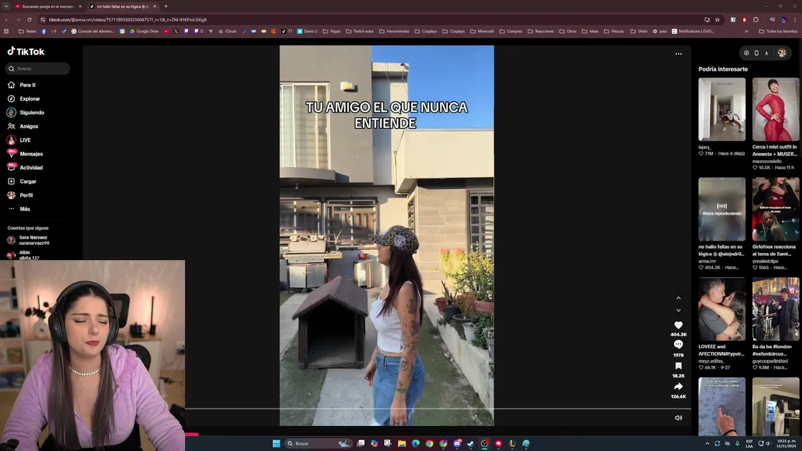Seek on the video progress bar
The image size is (802, 451).
pyautogui.click(x=437, y=409)
